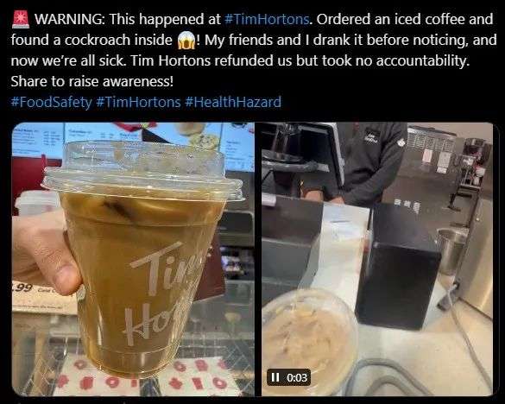Open the #TimHortons hashtag beside #FoodSafety
Image resolution: width=505 pixels, height=404 pixels.
coord(138,102)
